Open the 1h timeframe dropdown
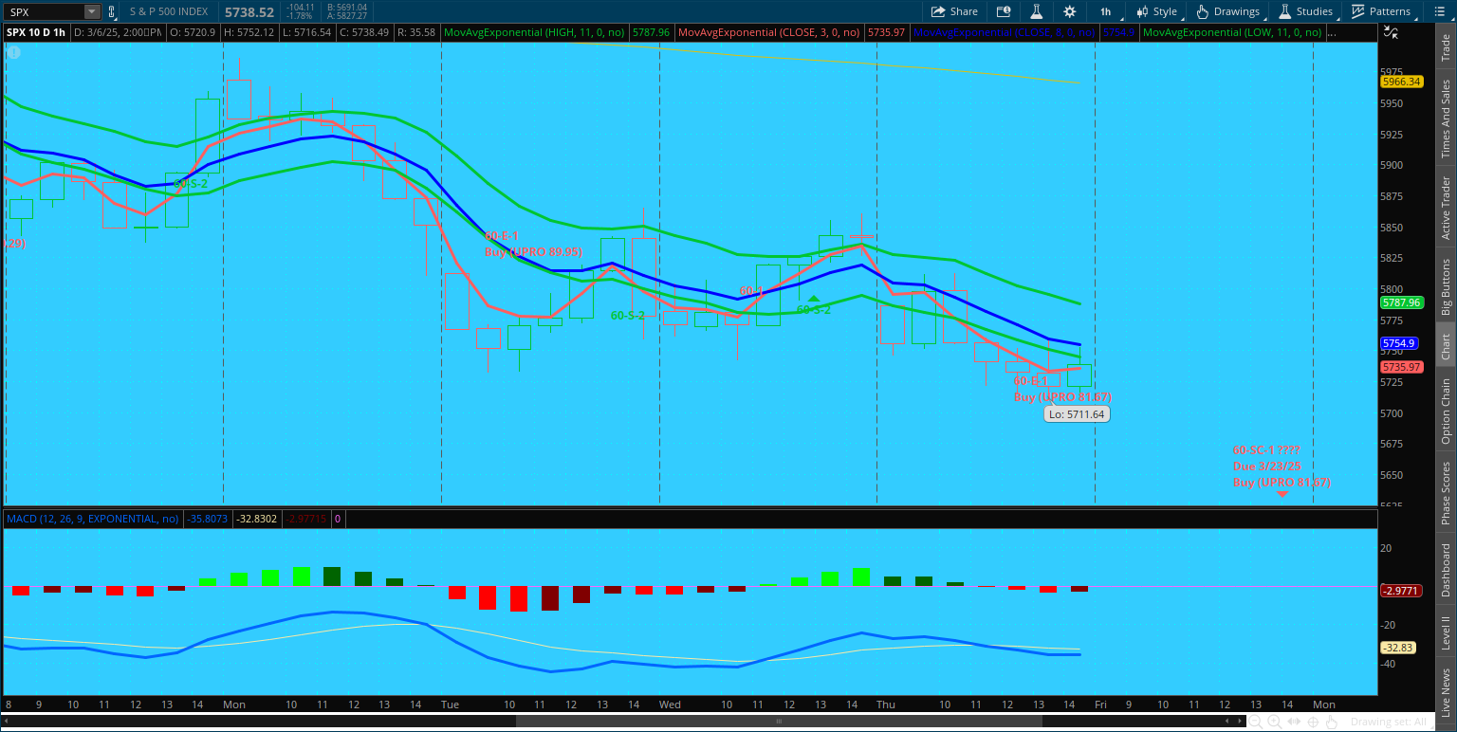The height and width of the screenshot is (732, 1457). click(1106, 11)
